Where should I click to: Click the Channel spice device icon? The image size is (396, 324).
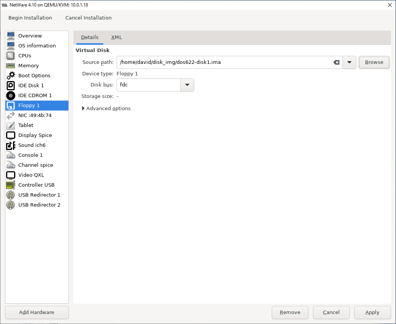tap(11, 165)
